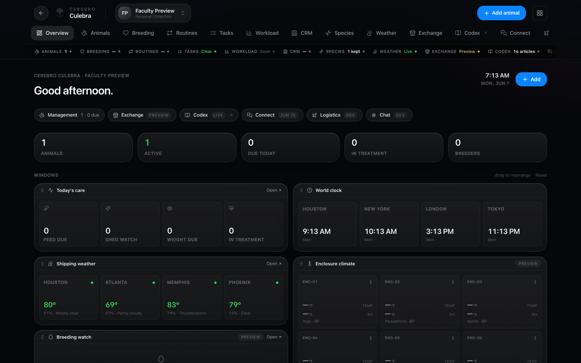This screenshot has width=581, height=363.
Task: Open the Animals tab
Action: 96,33
